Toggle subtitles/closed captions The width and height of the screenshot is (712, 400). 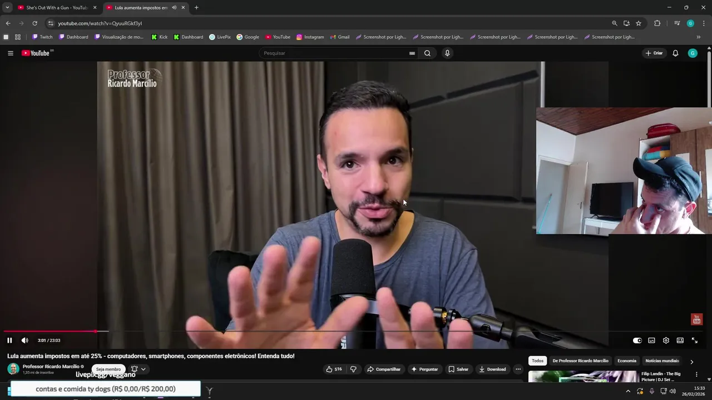[x=651, y=341]
